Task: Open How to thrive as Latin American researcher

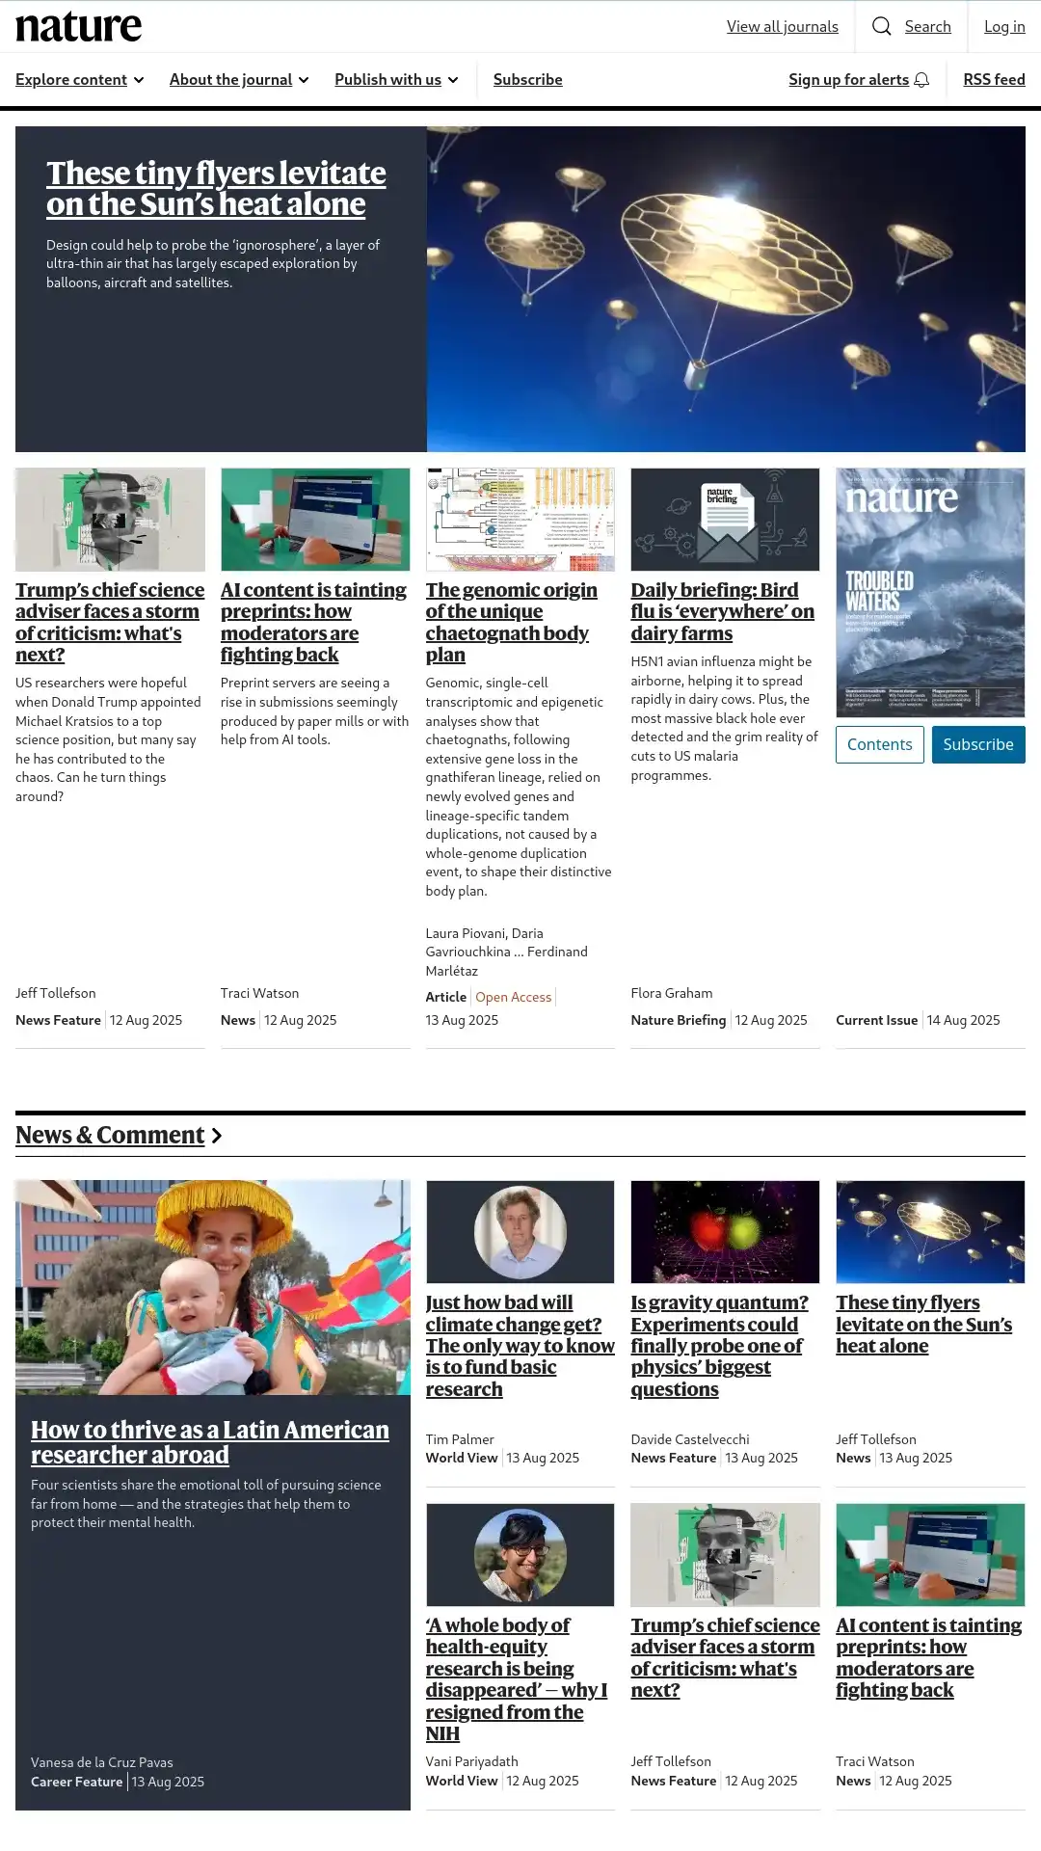Action: [210, 1442]
